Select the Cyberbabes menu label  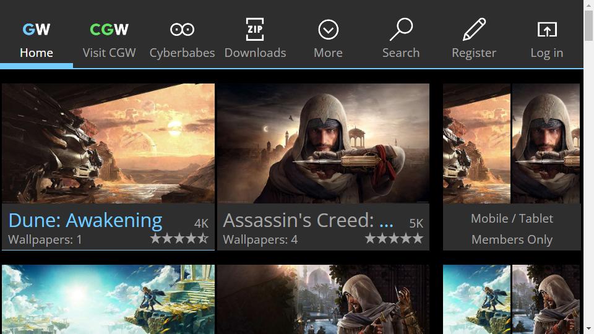[x=182, y=53]
